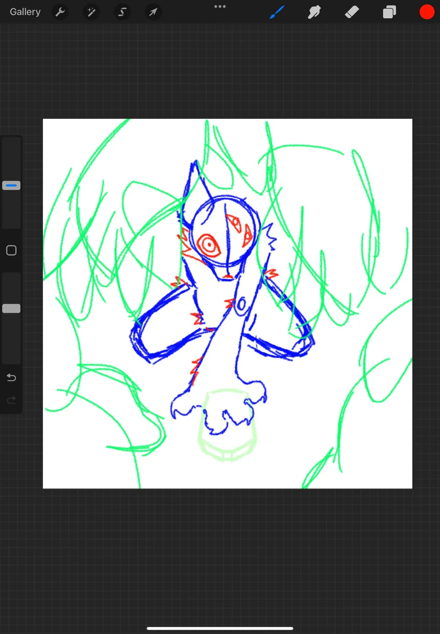Click the brush opacity slider handle

coord(11,308)
